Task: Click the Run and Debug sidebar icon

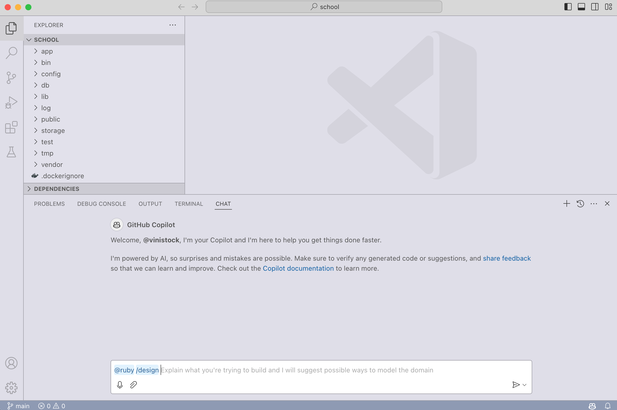Action: click(x=11, y=102)
